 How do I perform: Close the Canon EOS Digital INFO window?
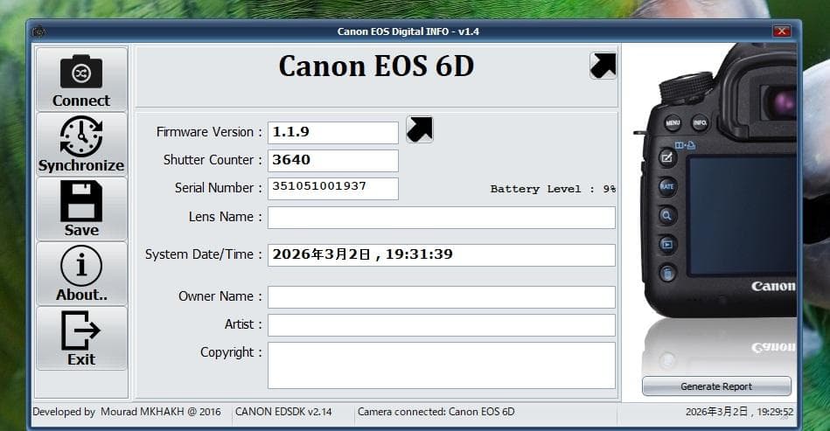coord(781,31)
